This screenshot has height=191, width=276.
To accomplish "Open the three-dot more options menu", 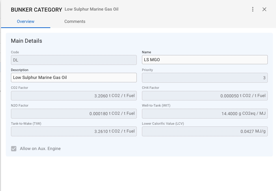I will [253, 10].
